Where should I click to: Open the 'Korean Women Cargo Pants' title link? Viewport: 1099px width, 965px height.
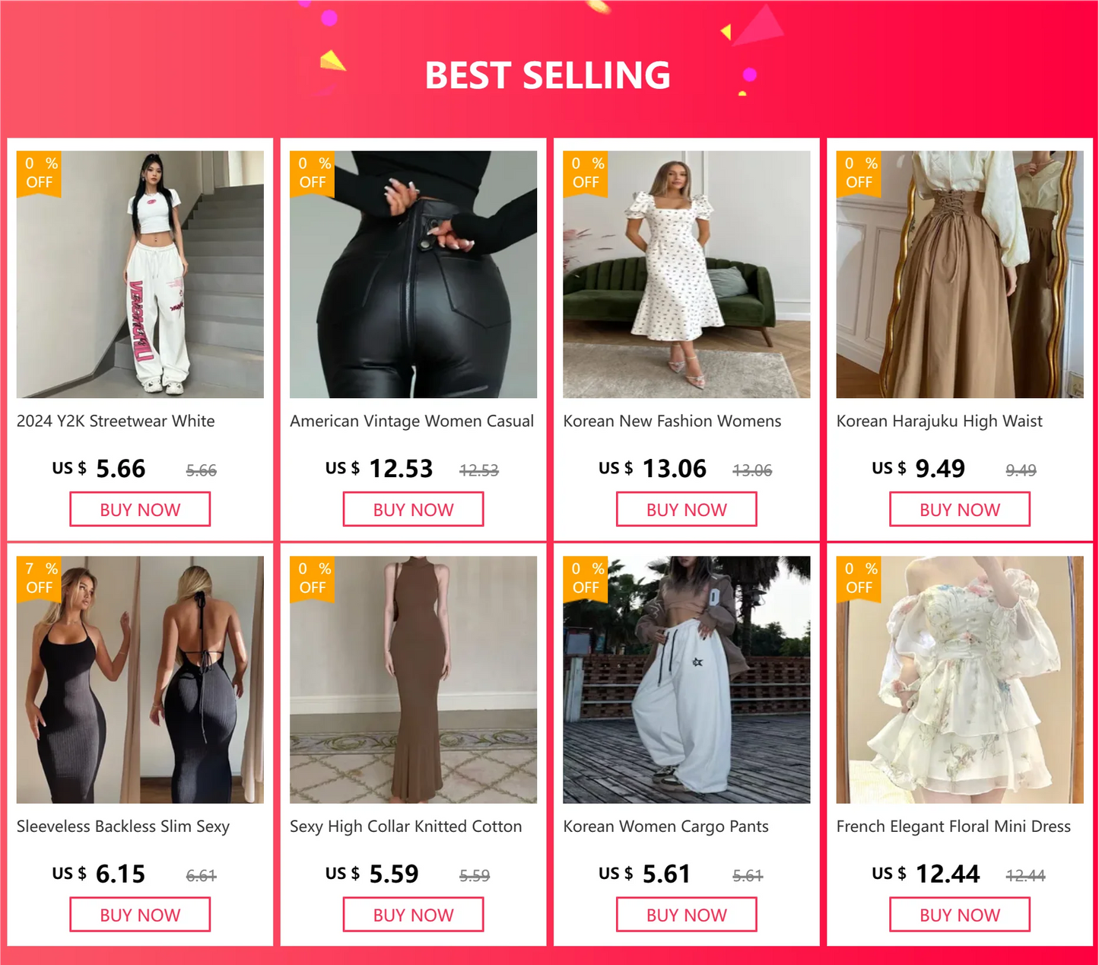665,826
